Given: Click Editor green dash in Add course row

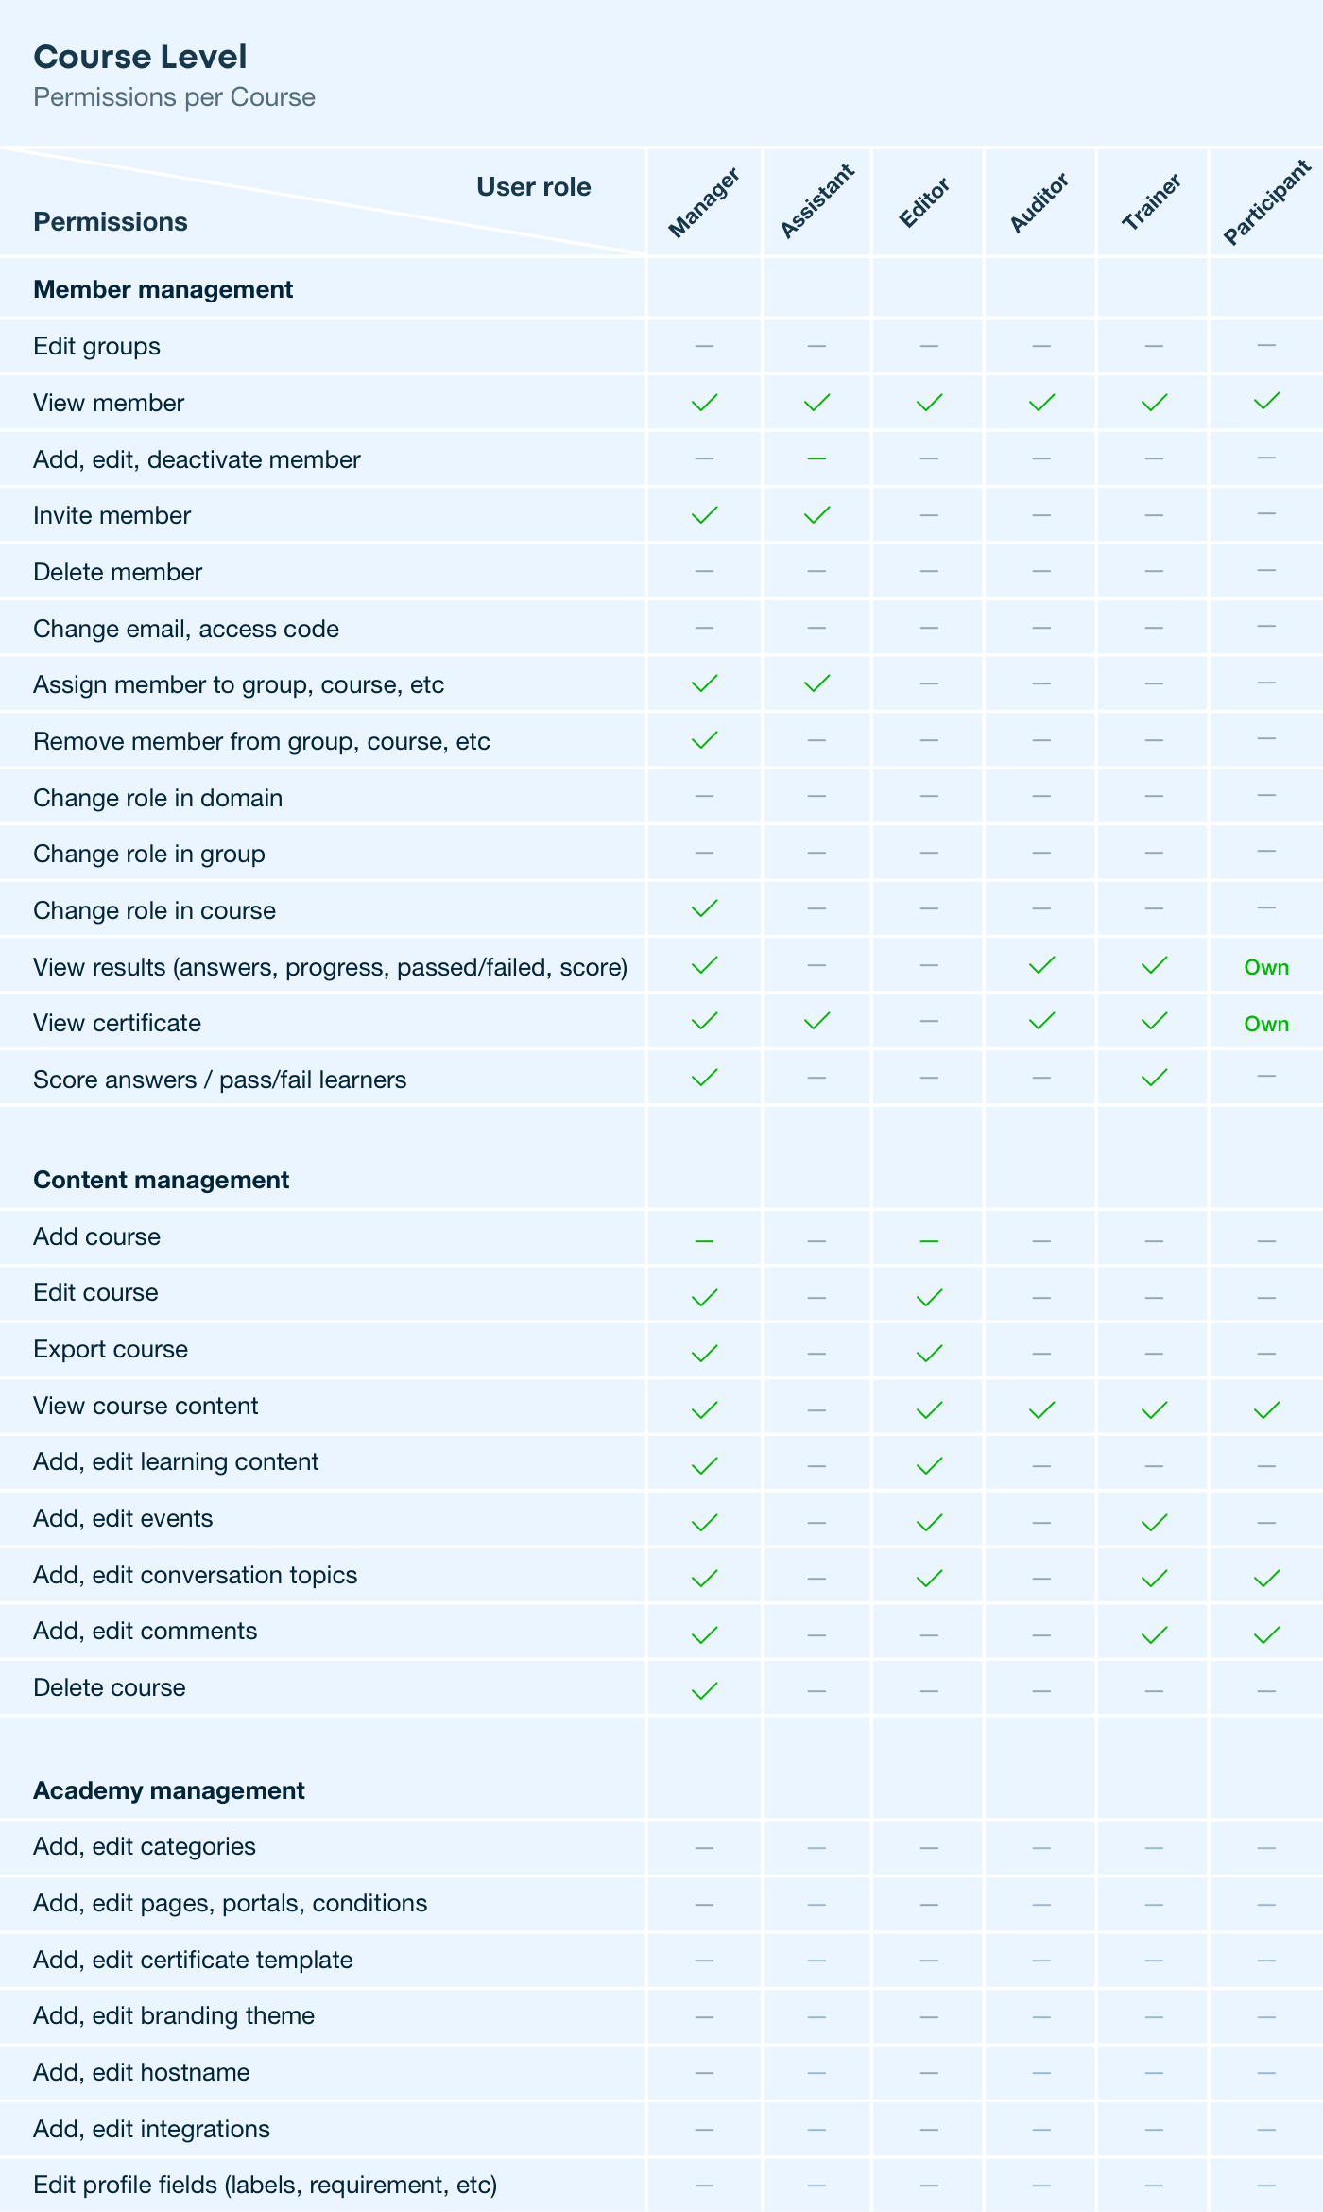Looking at the screenshot, I should pos(929,1240).
